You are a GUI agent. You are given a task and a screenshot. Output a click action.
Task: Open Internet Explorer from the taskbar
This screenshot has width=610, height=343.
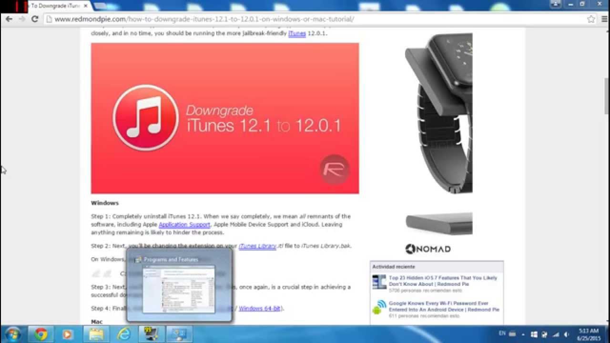point(124,334)
